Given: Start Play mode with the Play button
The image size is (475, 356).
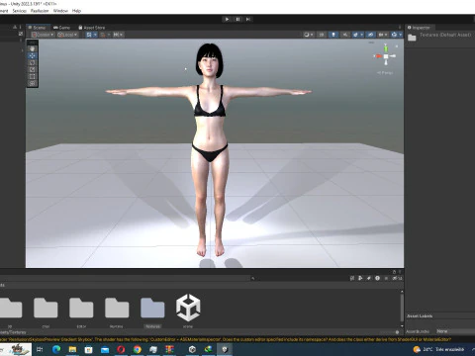Looking at the screenshot, I should point(227,19).
